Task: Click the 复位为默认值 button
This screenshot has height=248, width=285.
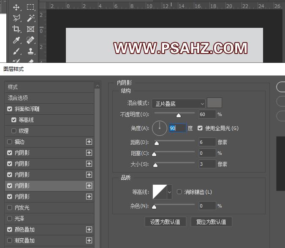Action: point(211,222)
